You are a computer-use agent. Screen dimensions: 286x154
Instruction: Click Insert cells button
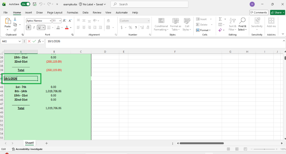pos(201,19)
